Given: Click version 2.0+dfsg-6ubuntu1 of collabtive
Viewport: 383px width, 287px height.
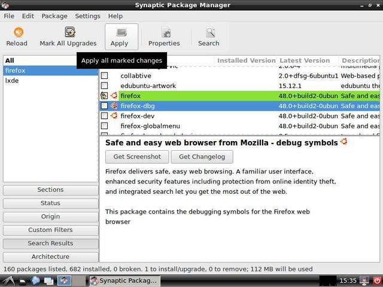Looking at the screenshot, I should pos(308,76).
